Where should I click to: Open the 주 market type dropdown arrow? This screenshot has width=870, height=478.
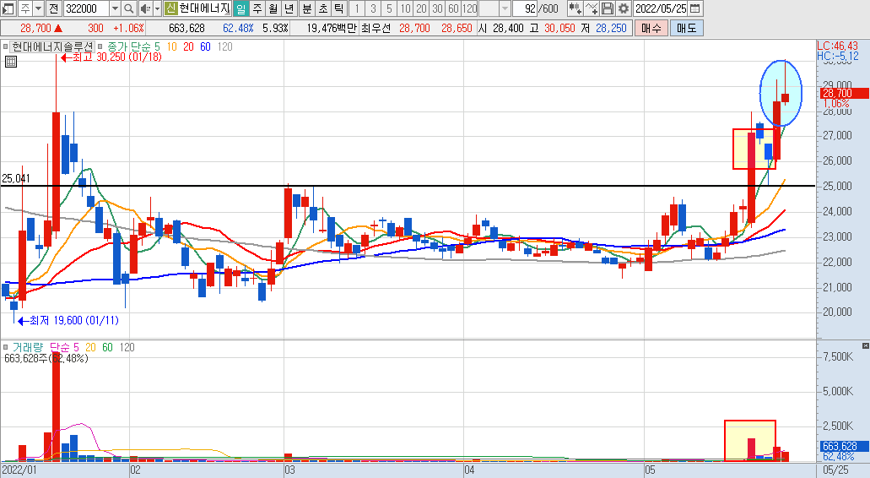pyautogui.click(x=38, y=8)
